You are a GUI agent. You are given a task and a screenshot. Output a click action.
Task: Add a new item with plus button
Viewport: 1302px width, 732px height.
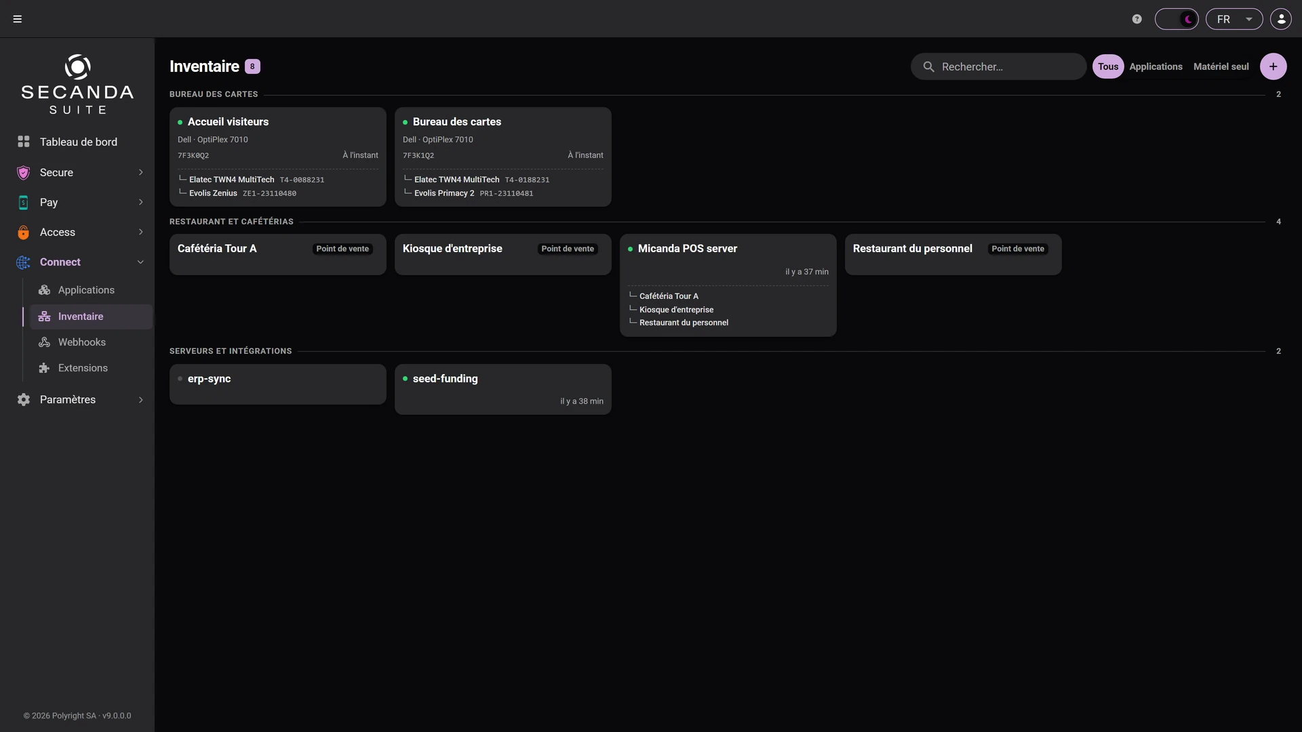[x=1274, y=66]
